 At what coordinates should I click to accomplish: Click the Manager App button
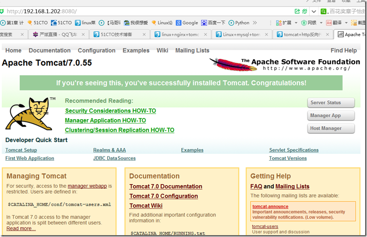[331, 116]
